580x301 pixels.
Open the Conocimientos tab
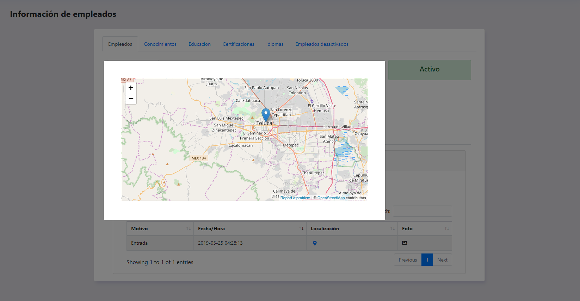point(160,44)
